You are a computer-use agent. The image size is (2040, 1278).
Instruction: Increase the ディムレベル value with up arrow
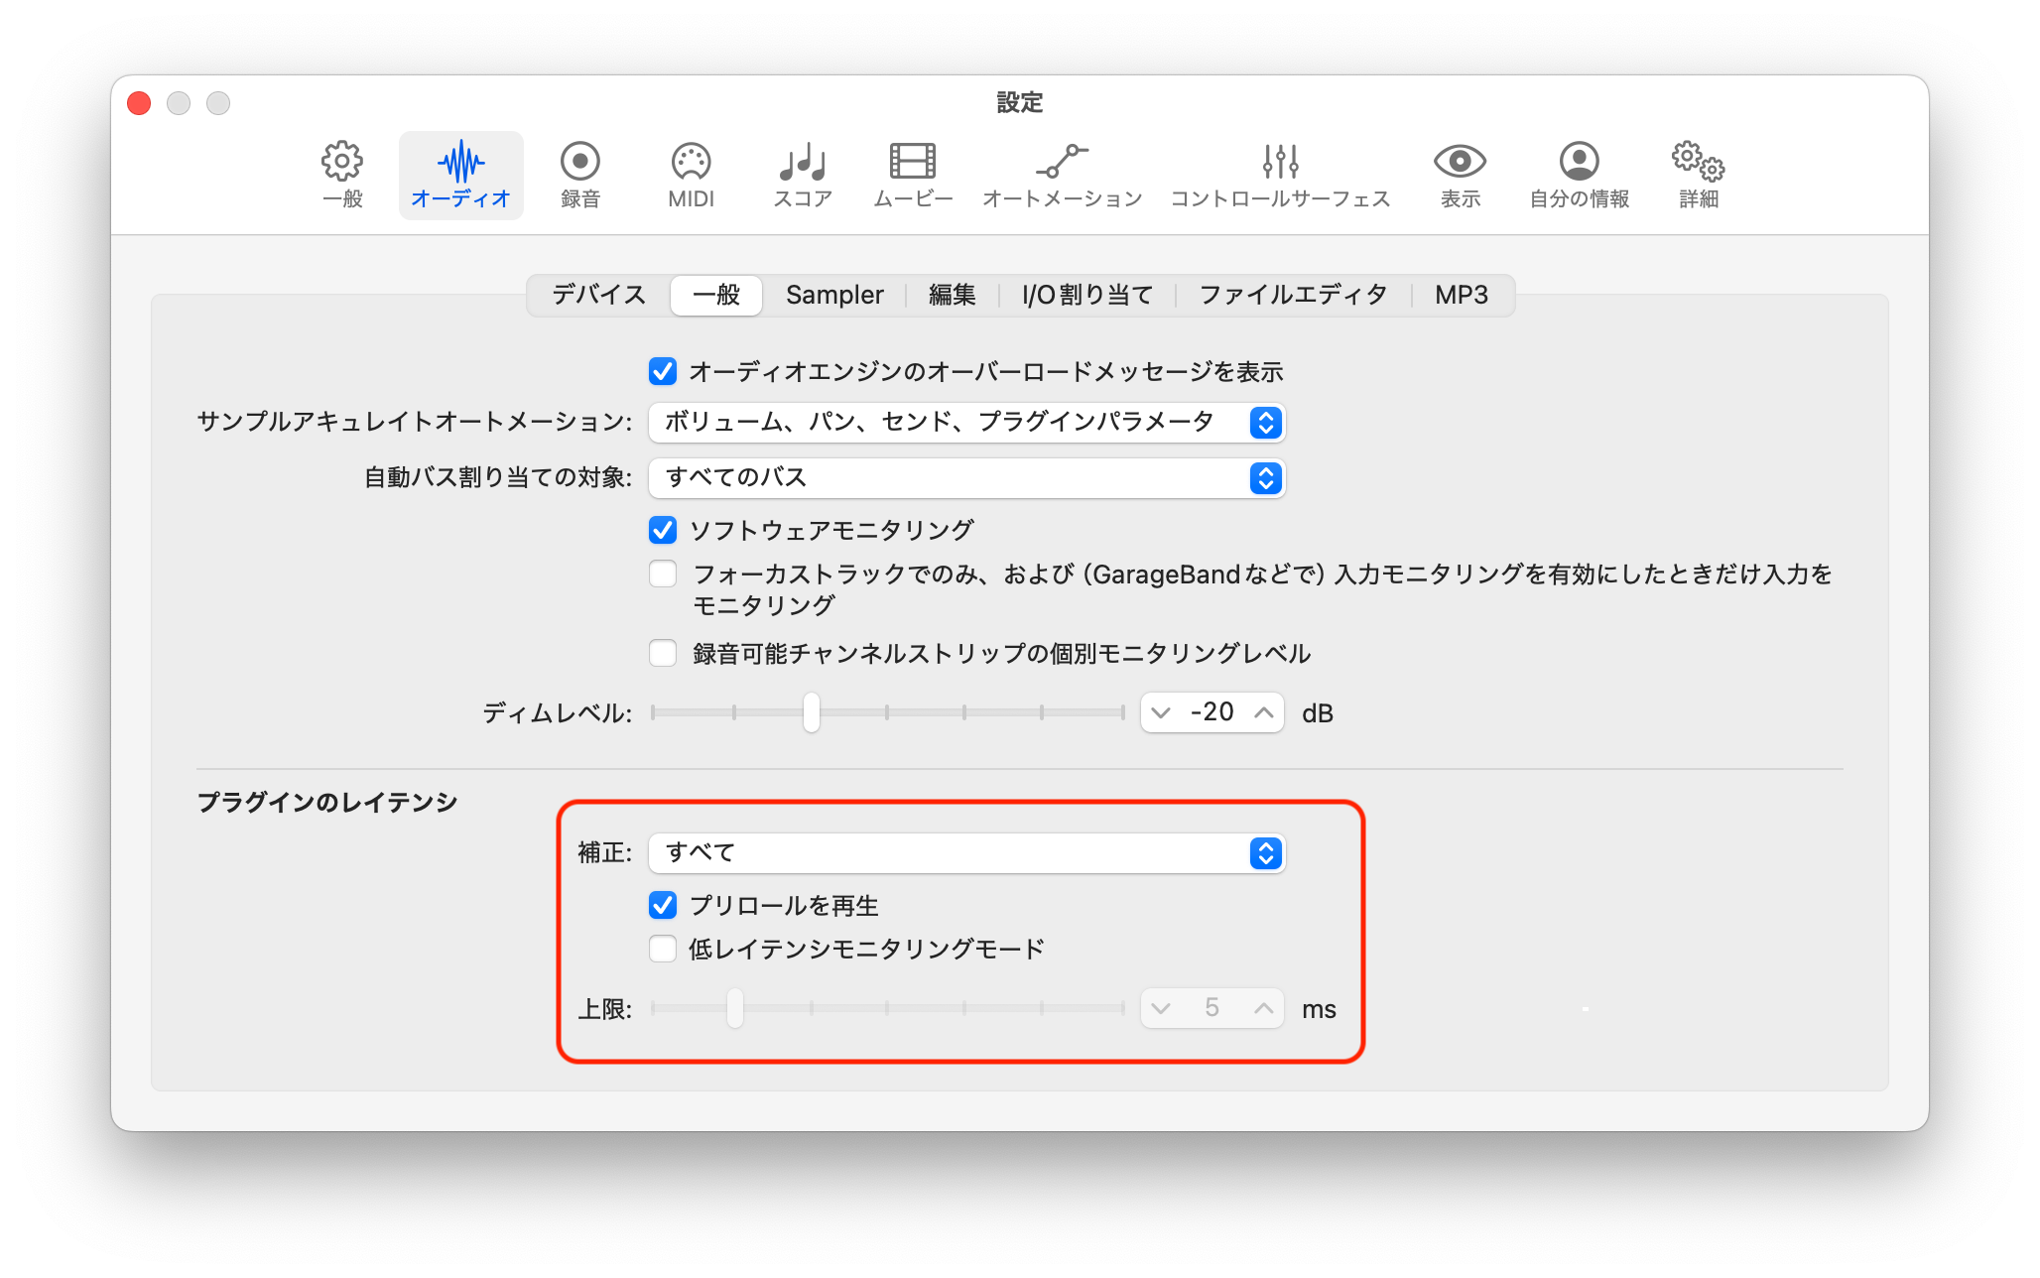point(1263,712)
